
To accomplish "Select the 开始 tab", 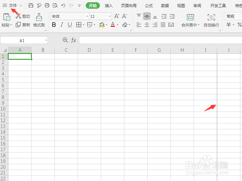I will pos(93,5).
